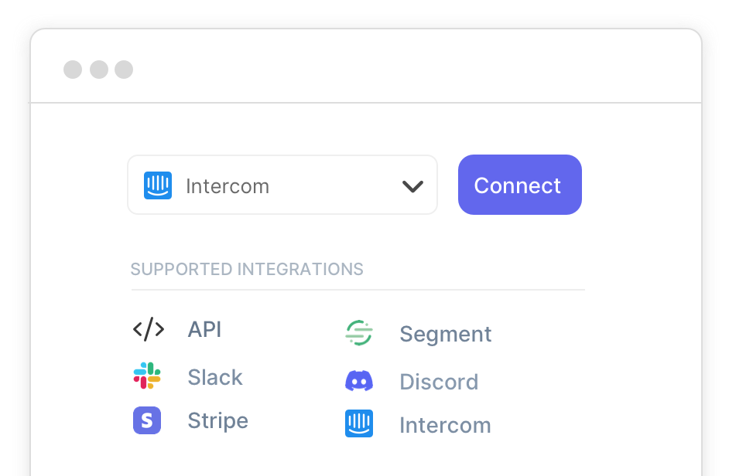The image size is (729, 476).
Task: Click the Intercom logo in supported list
Action: click(359, 424)
